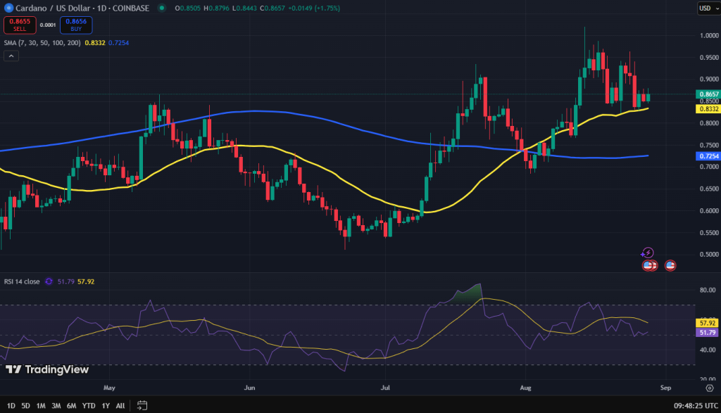Image resolution: width=721 pixels, height=413 pixels.
Task: Select the 6M time range
Action: tap(71, 406)
